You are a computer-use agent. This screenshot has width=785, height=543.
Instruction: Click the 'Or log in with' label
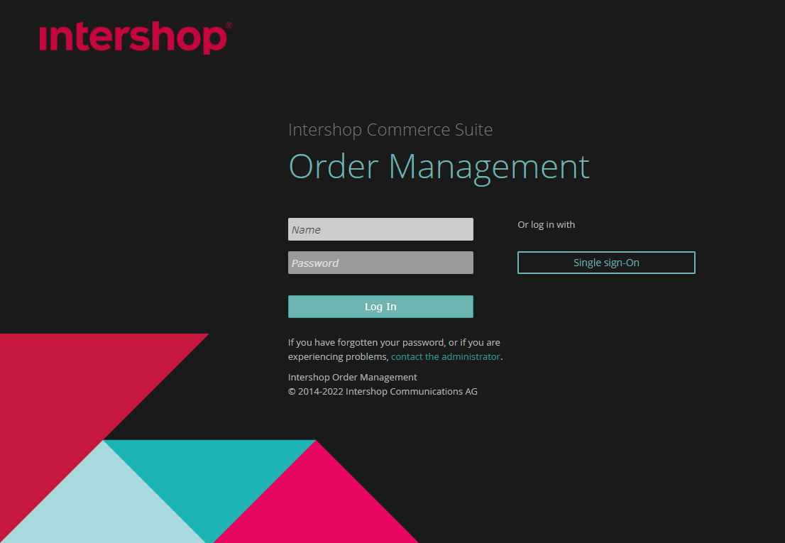click(547, 225)
